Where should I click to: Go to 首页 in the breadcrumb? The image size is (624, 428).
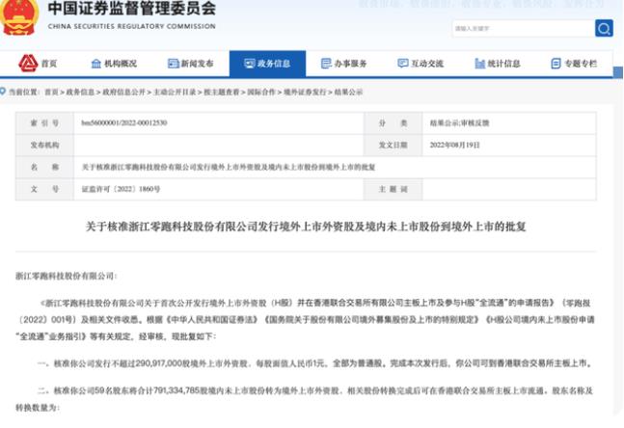[x=51, y=92]
